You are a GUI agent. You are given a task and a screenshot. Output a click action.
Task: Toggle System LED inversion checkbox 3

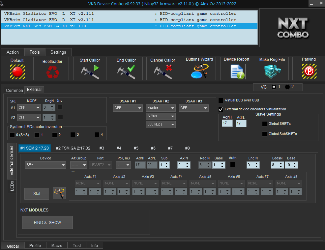(x=73, y=135)
